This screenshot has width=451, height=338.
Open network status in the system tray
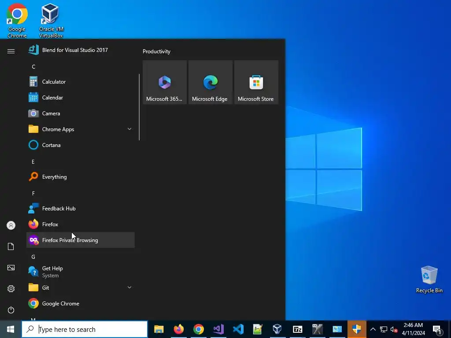(x=384, y=329)
